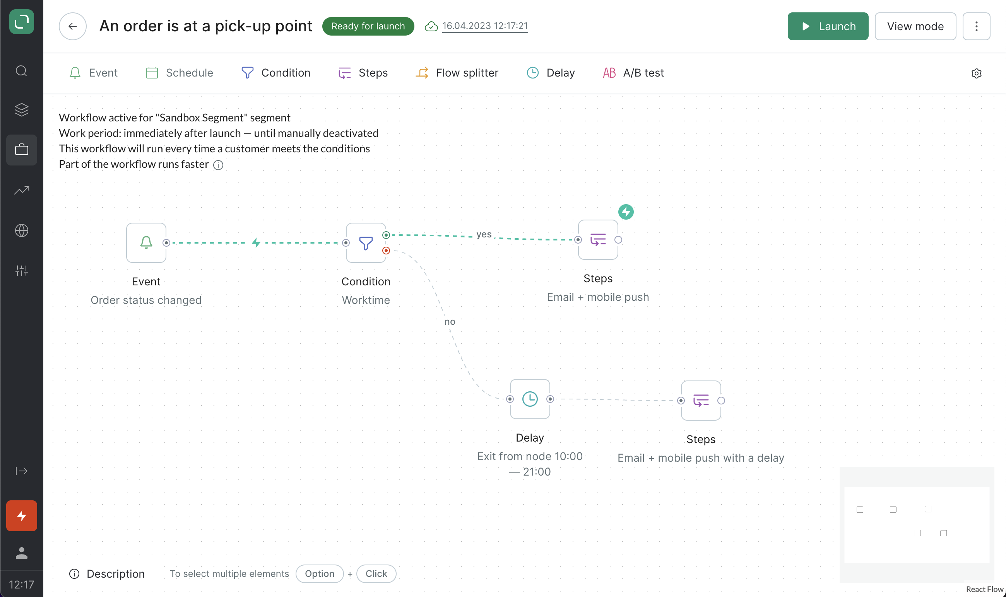Click the red lightning bolt sidebar button
The height and width of the screenshot is (597, 1006).
(x=21, y=516)
